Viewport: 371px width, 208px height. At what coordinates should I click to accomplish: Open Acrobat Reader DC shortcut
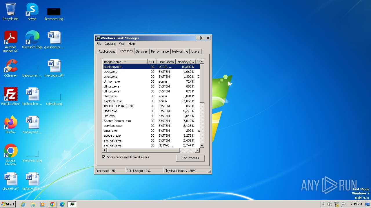point(10,41)
